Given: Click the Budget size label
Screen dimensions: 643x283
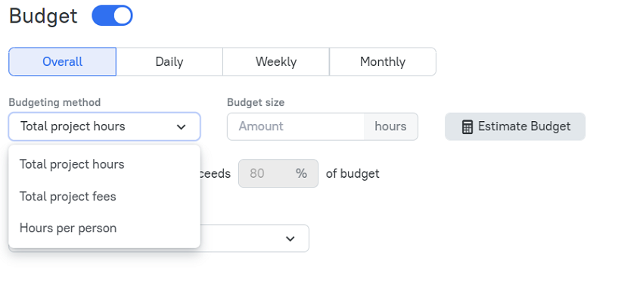Looking at the screenshot, I should pos(256,103).
